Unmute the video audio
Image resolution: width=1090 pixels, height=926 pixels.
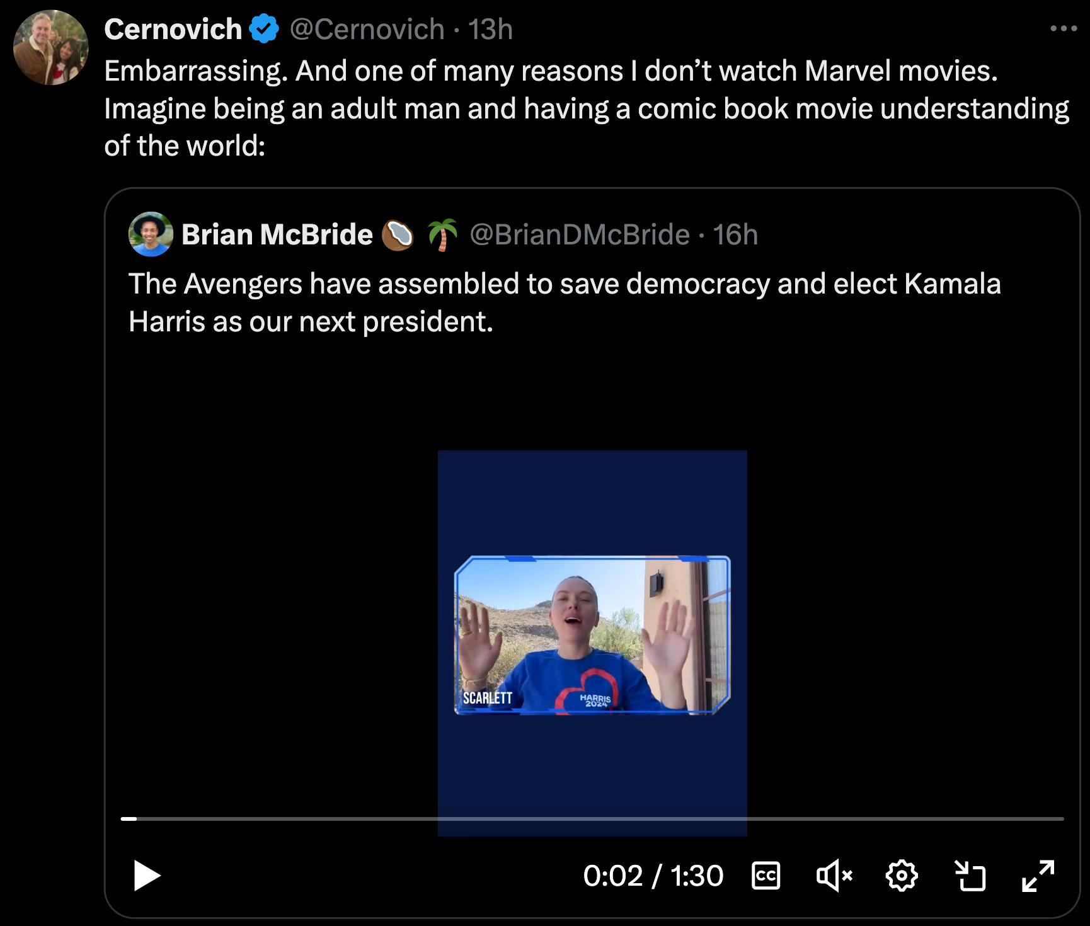834,876
